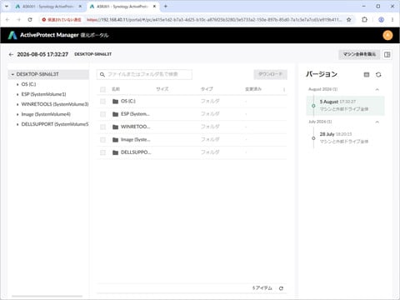The width and height of the screenshot is (400, 300).
Task: Expand OS (C:) in the tree
Action: (17, 84)
